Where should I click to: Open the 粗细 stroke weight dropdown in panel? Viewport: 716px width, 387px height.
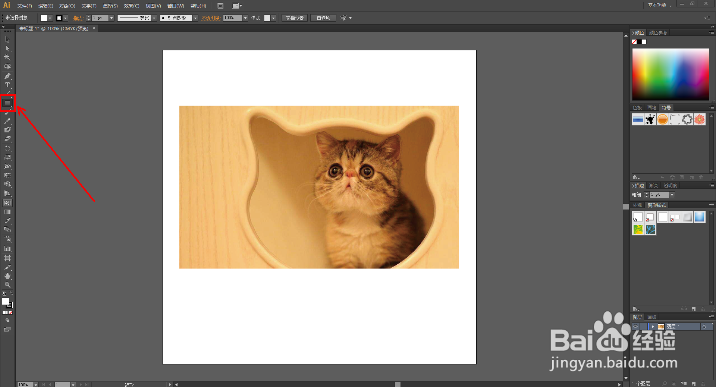(672, 195)
